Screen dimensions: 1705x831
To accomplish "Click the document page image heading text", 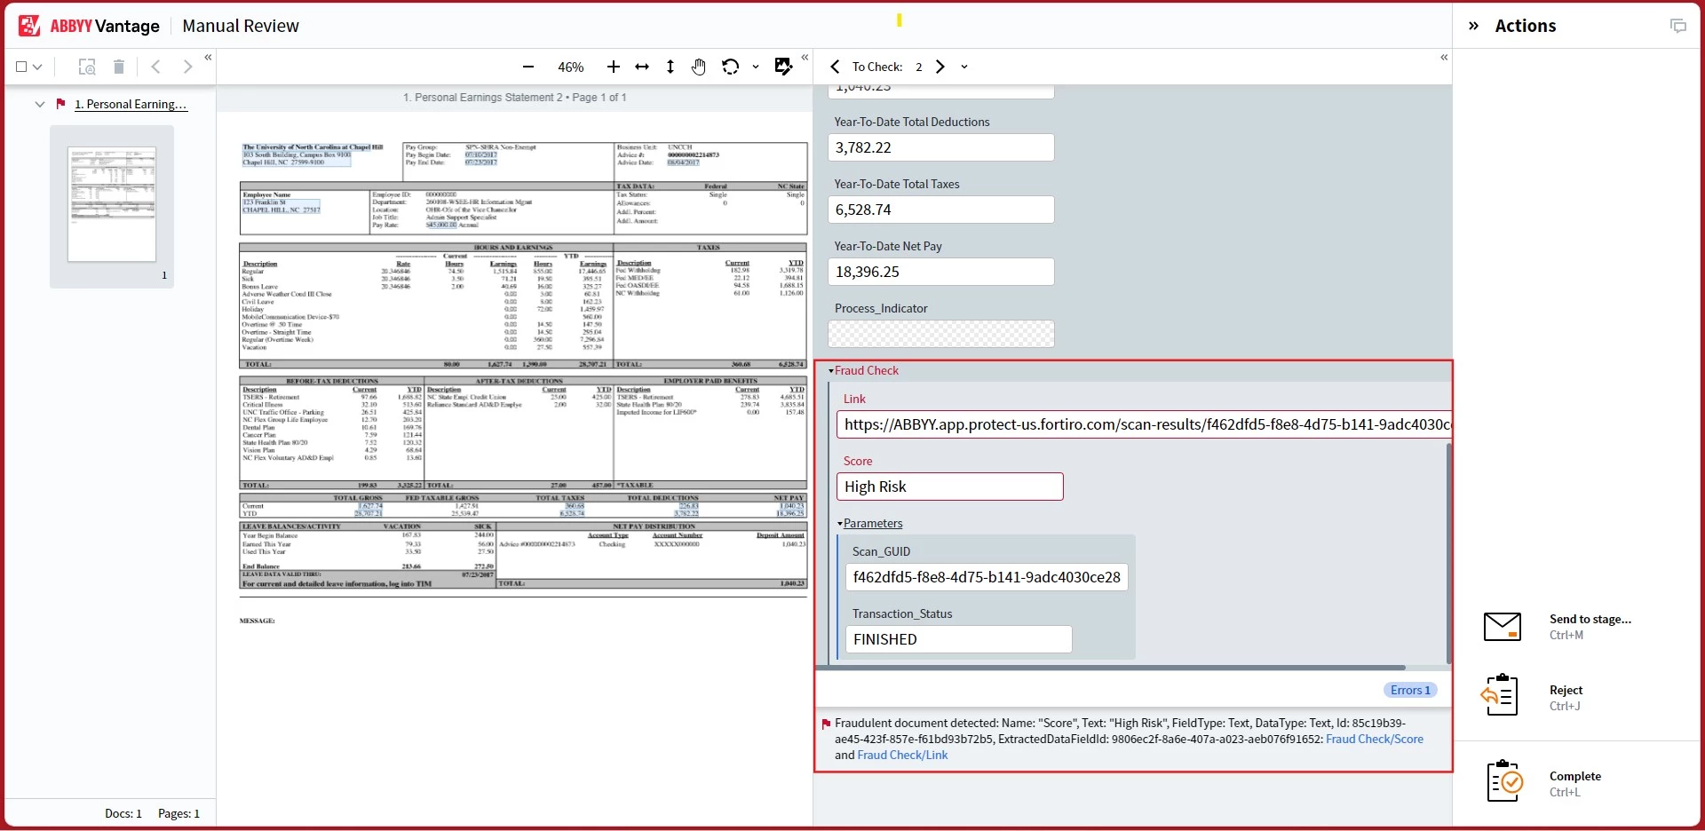I will (x=515, y=98).
